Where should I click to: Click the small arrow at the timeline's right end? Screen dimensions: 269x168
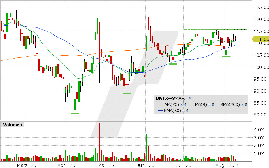click(238, 165)
